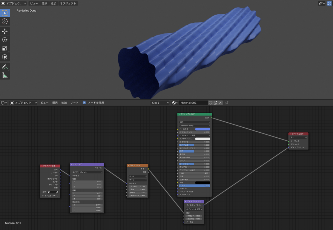Select the Measure ruler tool

5,75
